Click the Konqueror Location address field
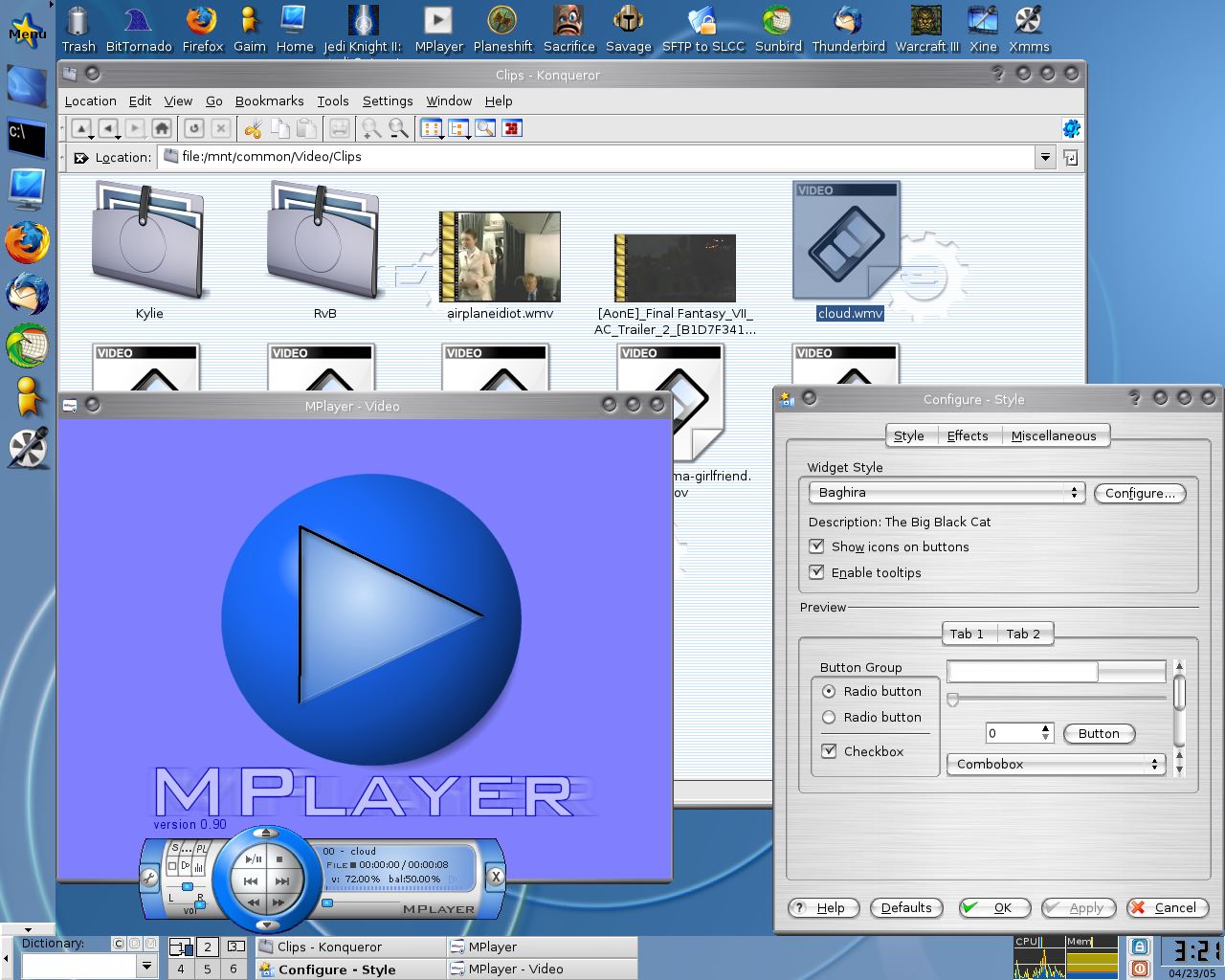Image resolution: width=1225 pixels, height=980 pixels. pyautogui.click(x=598, y=157)
